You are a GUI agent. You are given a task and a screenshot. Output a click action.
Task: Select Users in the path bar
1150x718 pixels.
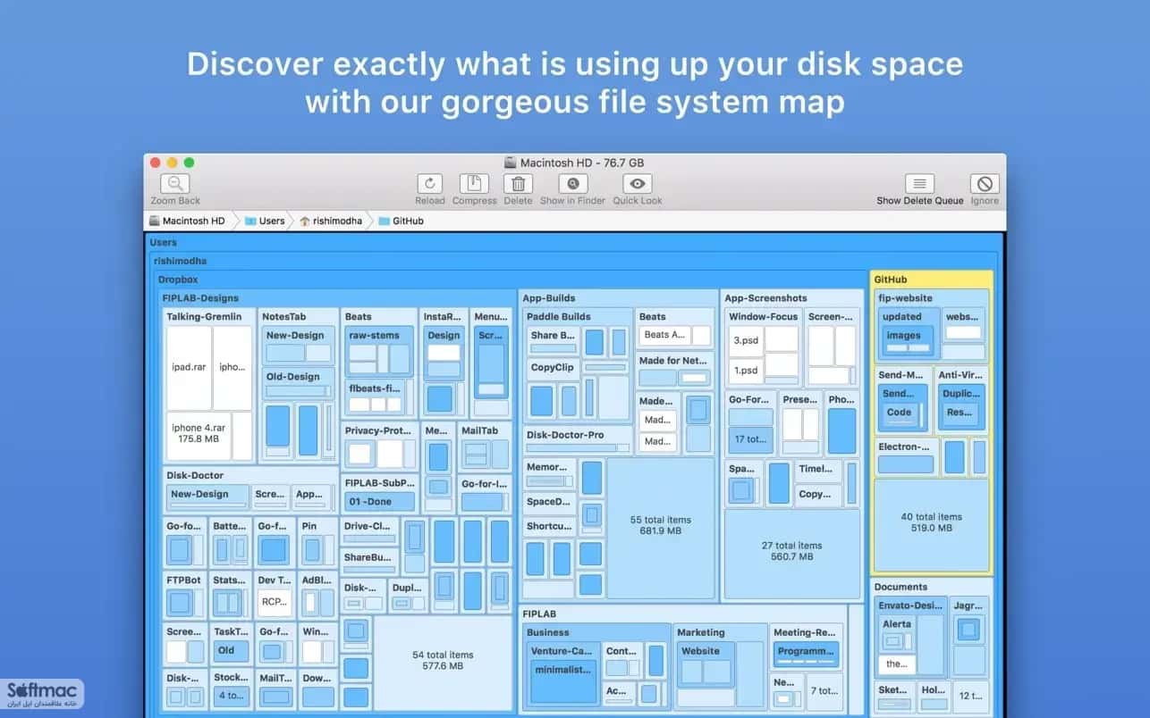[x=265, y=221]
